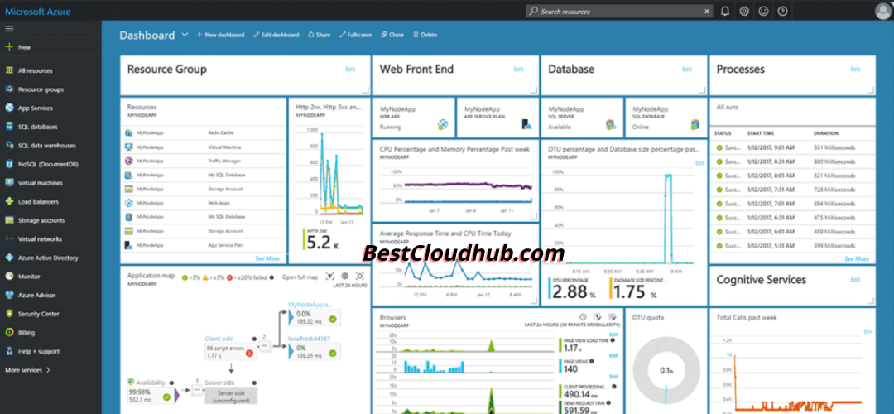Click the MyNodeApp Web App tile icon

tap(443, 123)
